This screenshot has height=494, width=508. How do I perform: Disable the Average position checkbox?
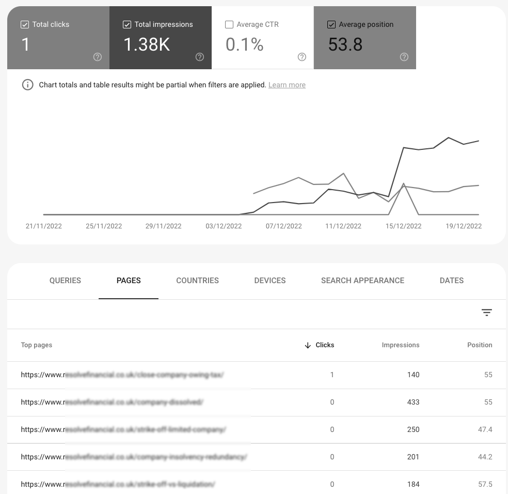click(x=331, y=24)
